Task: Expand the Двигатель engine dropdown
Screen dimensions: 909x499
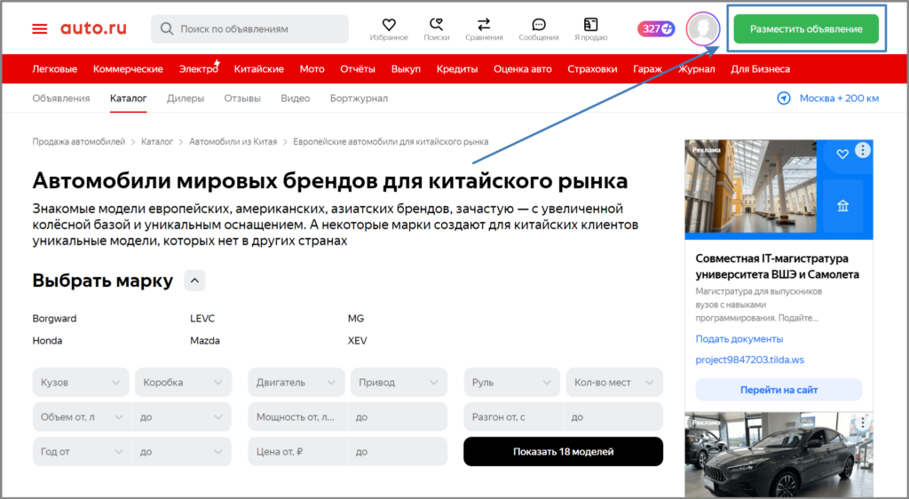Action: click(296, 383)
